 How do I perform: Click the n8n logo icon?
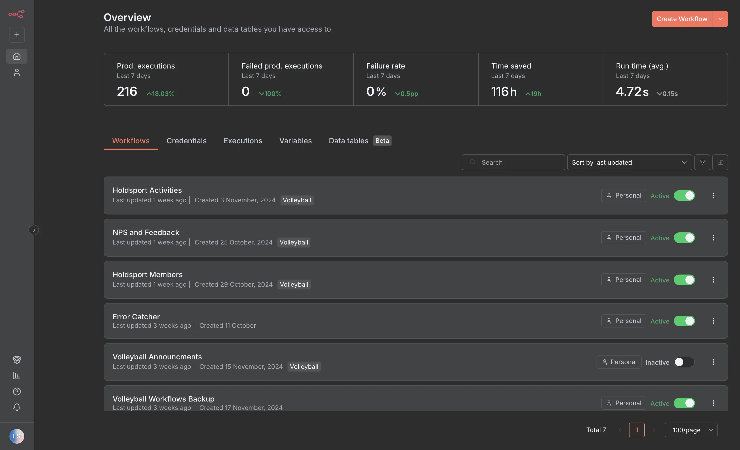(17, 14)
